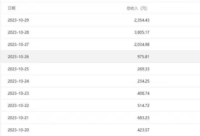Click the 3,805.17 income value
This screenshot has width=200, height=136.
pyautogui.click(x=142, y=32)
